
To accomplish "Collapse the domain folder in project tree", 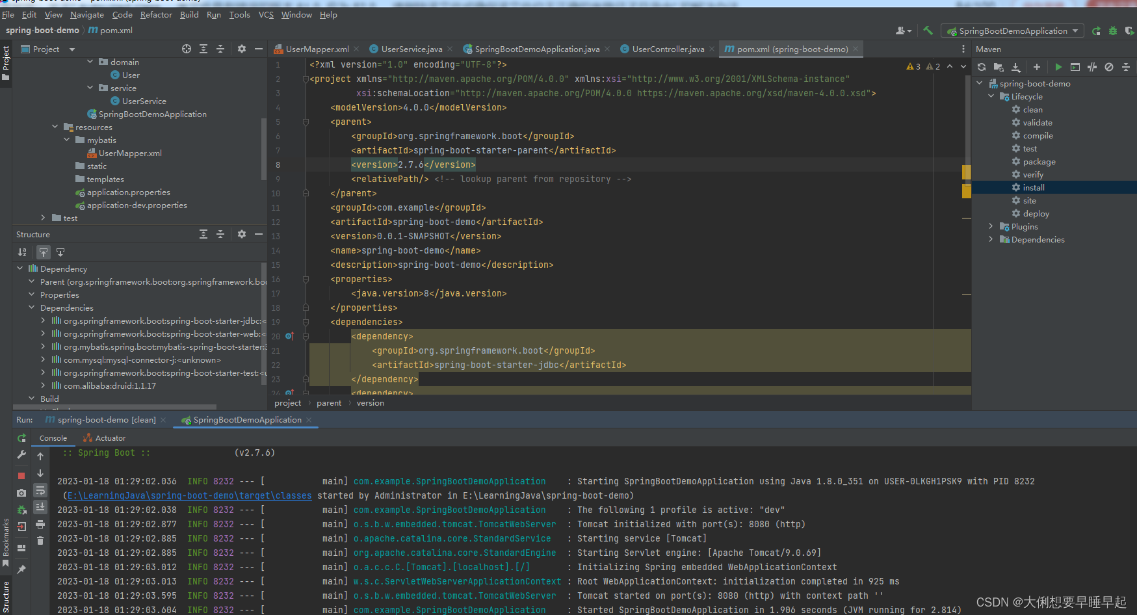I will (90, 62).
